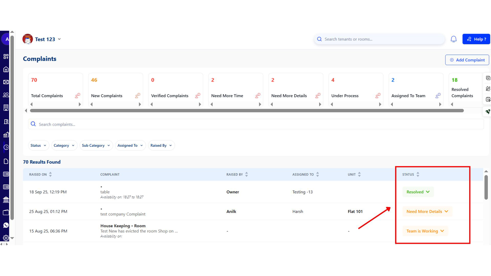Open the dashboard grid icon in sidebar
Viewport: 491px width, 276px height.
point(6,57)
